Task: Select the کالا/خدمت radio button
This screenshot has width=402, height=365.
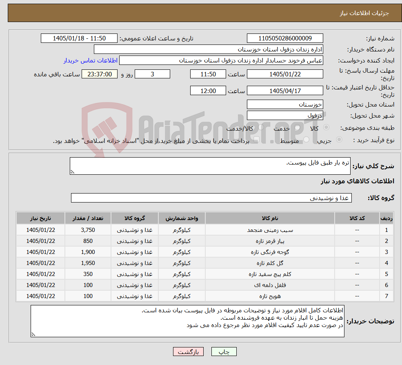Action: tap(261, 127)
